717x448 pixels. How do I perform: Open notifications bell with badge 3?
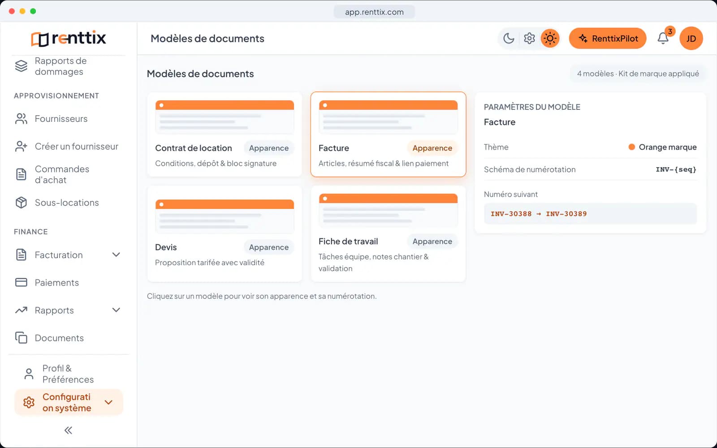point(663,38)
